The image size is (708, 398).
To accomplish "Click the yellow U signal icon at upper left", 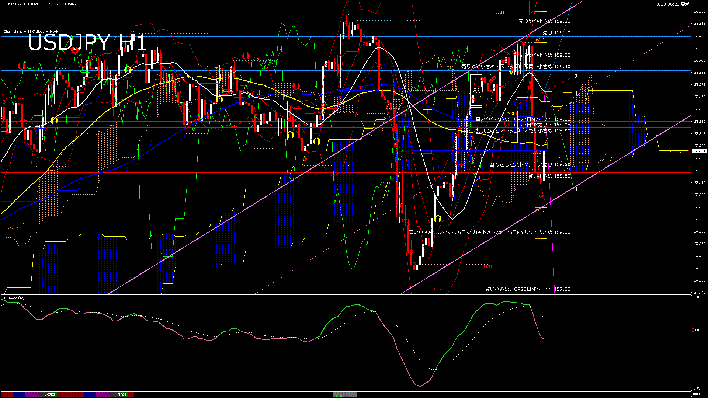I will pyautogui.click(x=128, y=69).
